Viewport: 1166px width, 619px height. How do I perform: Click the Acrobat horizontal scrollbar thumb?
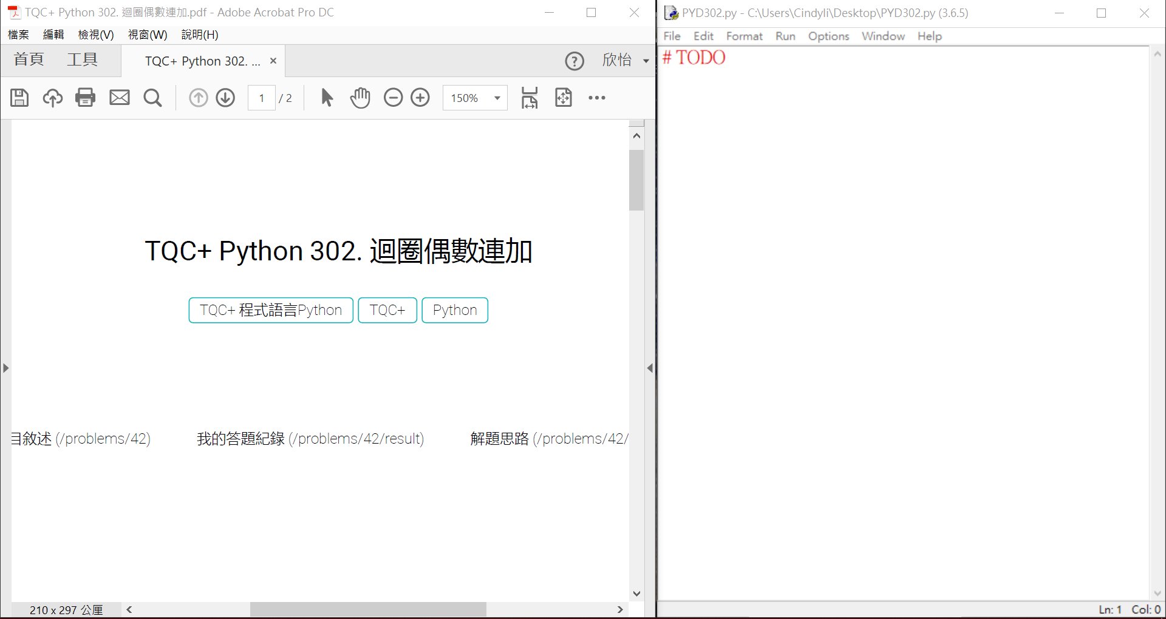point(368,609)
